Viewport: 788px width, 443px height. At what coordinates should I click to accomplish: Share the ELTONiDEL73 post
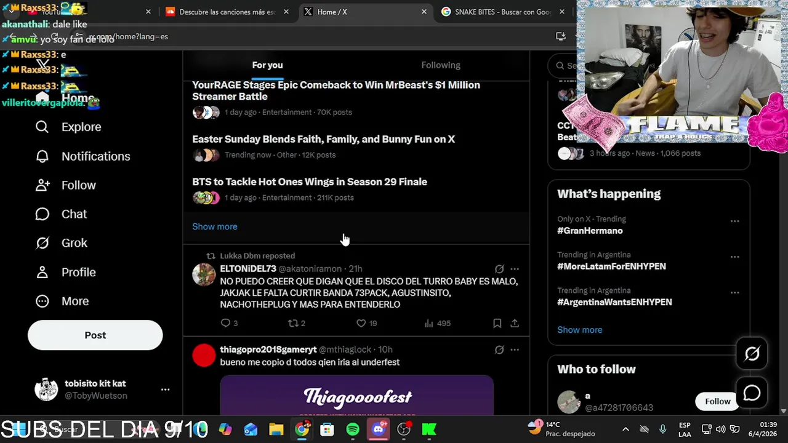(515, 323)
